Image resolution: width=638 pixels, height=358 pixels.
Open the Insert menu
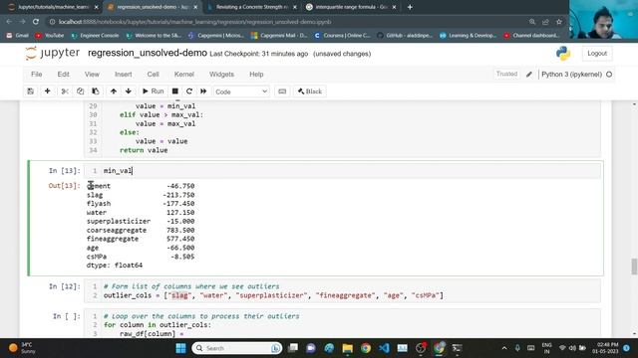tap(124, 75)
